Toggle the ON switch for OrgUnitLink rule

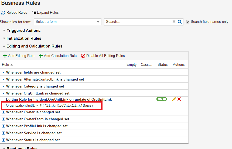tap(162, 99)
